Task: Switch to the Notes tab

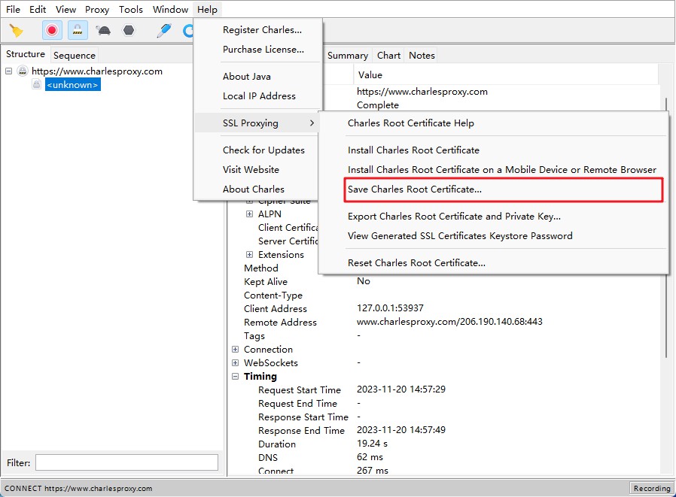Action: (x=422, y=55)
